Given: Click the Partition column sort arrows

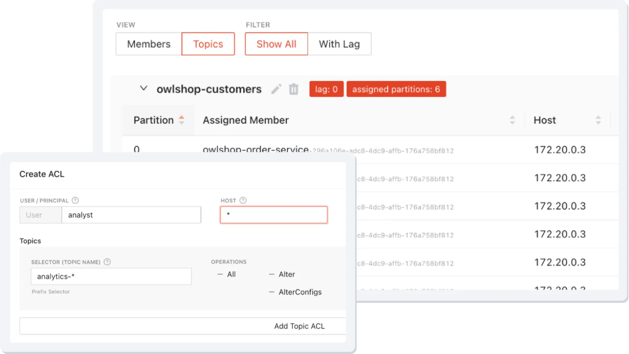Looking at the screenshot, I should (182, 120).
